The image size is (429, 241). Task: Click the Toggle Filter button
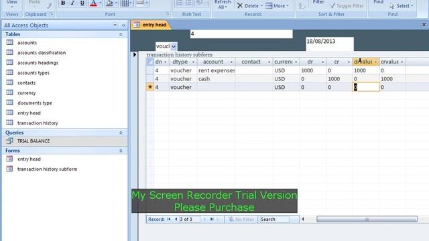point(347,6)
